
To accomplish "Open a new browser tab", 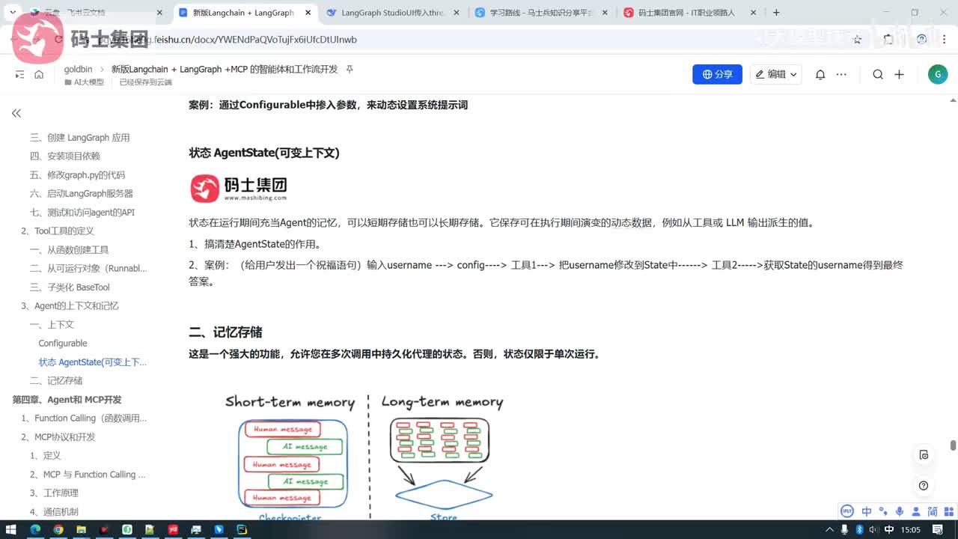I will point(776,13).
